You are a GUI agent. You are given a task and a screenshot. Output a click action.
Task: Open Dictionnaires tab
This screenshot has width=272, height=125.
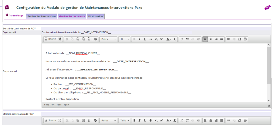click(x=95, y=16)
